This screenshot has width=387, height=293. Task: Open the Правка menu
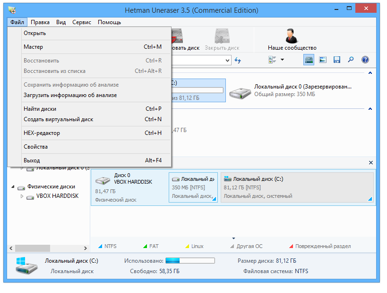pos(40,22)
